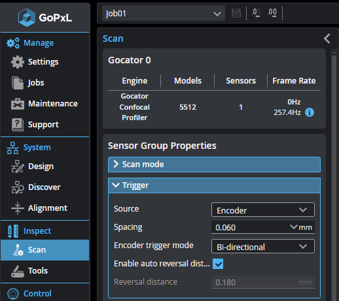The height and width of the screenshot is (301, 339).
Task: Open the Support help book icon
Action: (x=18, y=125)
